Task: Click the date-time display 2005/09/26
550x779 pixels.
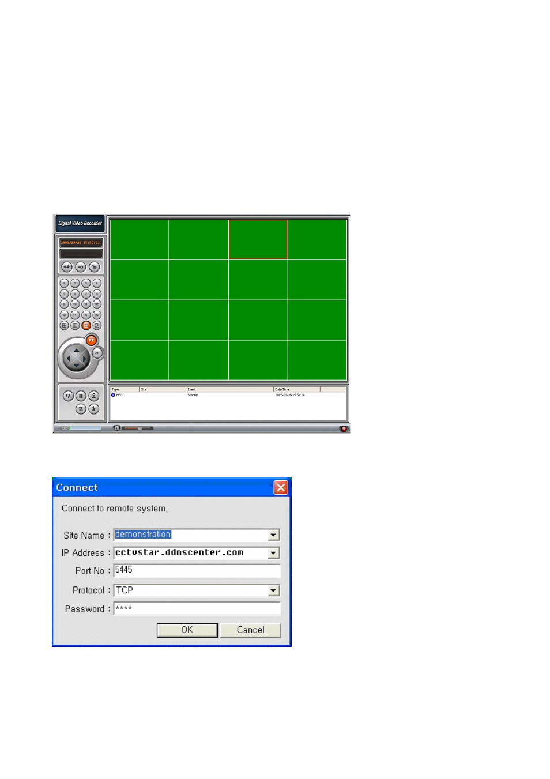Action: click(x=81, y=243)
